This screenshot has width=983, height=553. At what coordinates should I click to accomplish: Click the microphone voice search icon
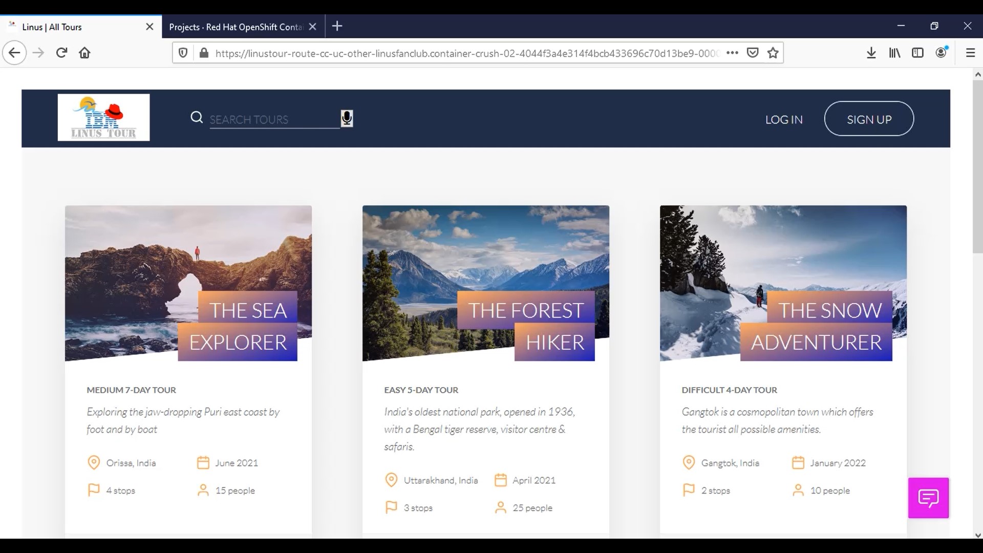coord(347,118)
